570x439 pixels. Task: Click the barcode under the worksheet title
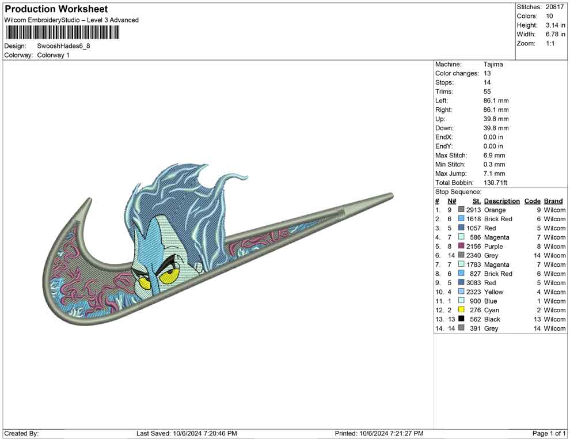pos(62,33)
